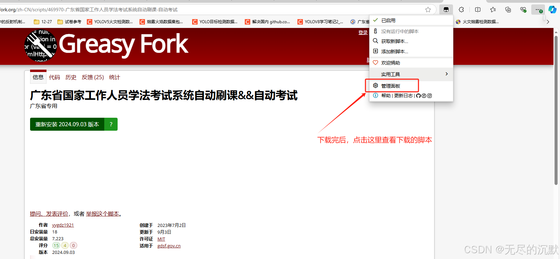Open 解决国内 github.co... bookmark

(267, 21)
